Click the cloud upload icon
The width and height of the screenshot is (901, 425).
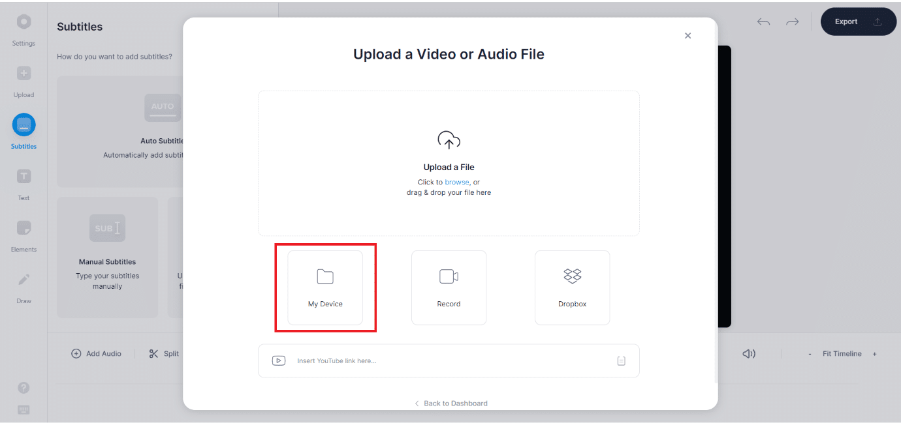(449, 140)
